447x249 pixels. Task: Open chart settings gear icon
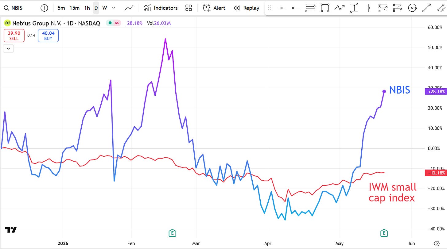pyautogui.click(x=436, y=243)
